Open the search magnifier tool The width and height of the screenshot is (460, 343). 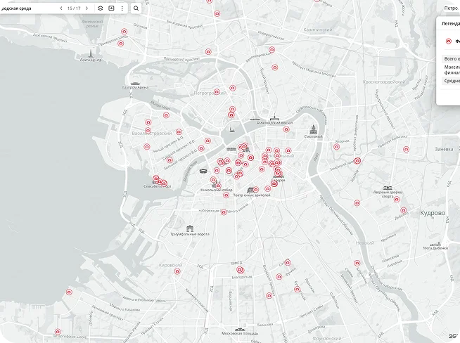(136, 8)
